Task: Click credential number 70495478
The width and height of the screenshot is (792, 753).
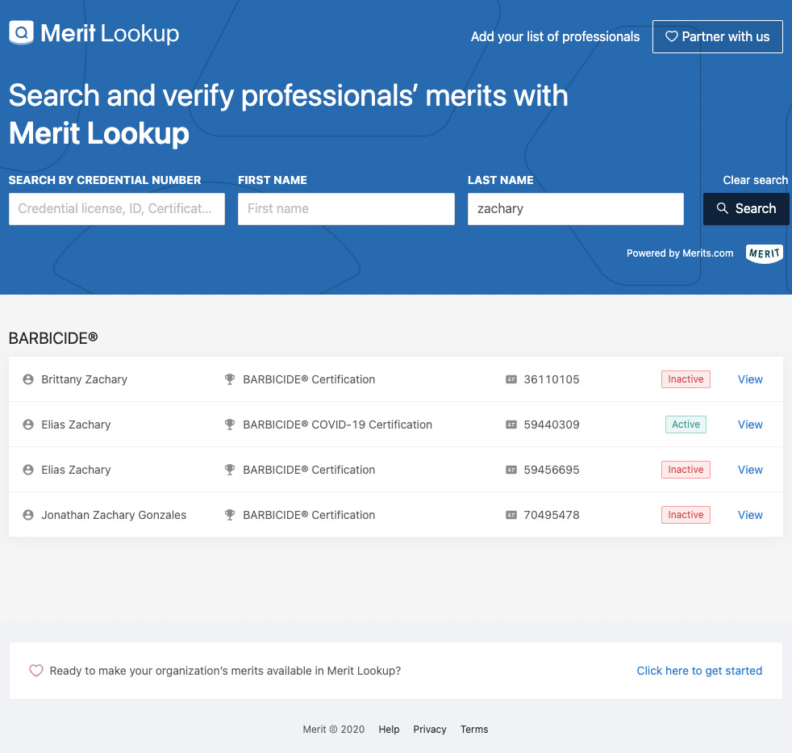Action: click(x=551, y=515)
